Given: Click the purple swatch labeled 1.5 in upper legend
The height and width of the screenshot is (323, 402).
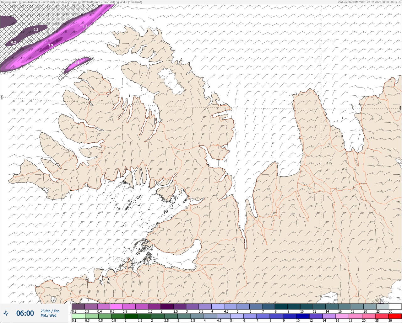Looking at the screenshot, I should [154, 306].
